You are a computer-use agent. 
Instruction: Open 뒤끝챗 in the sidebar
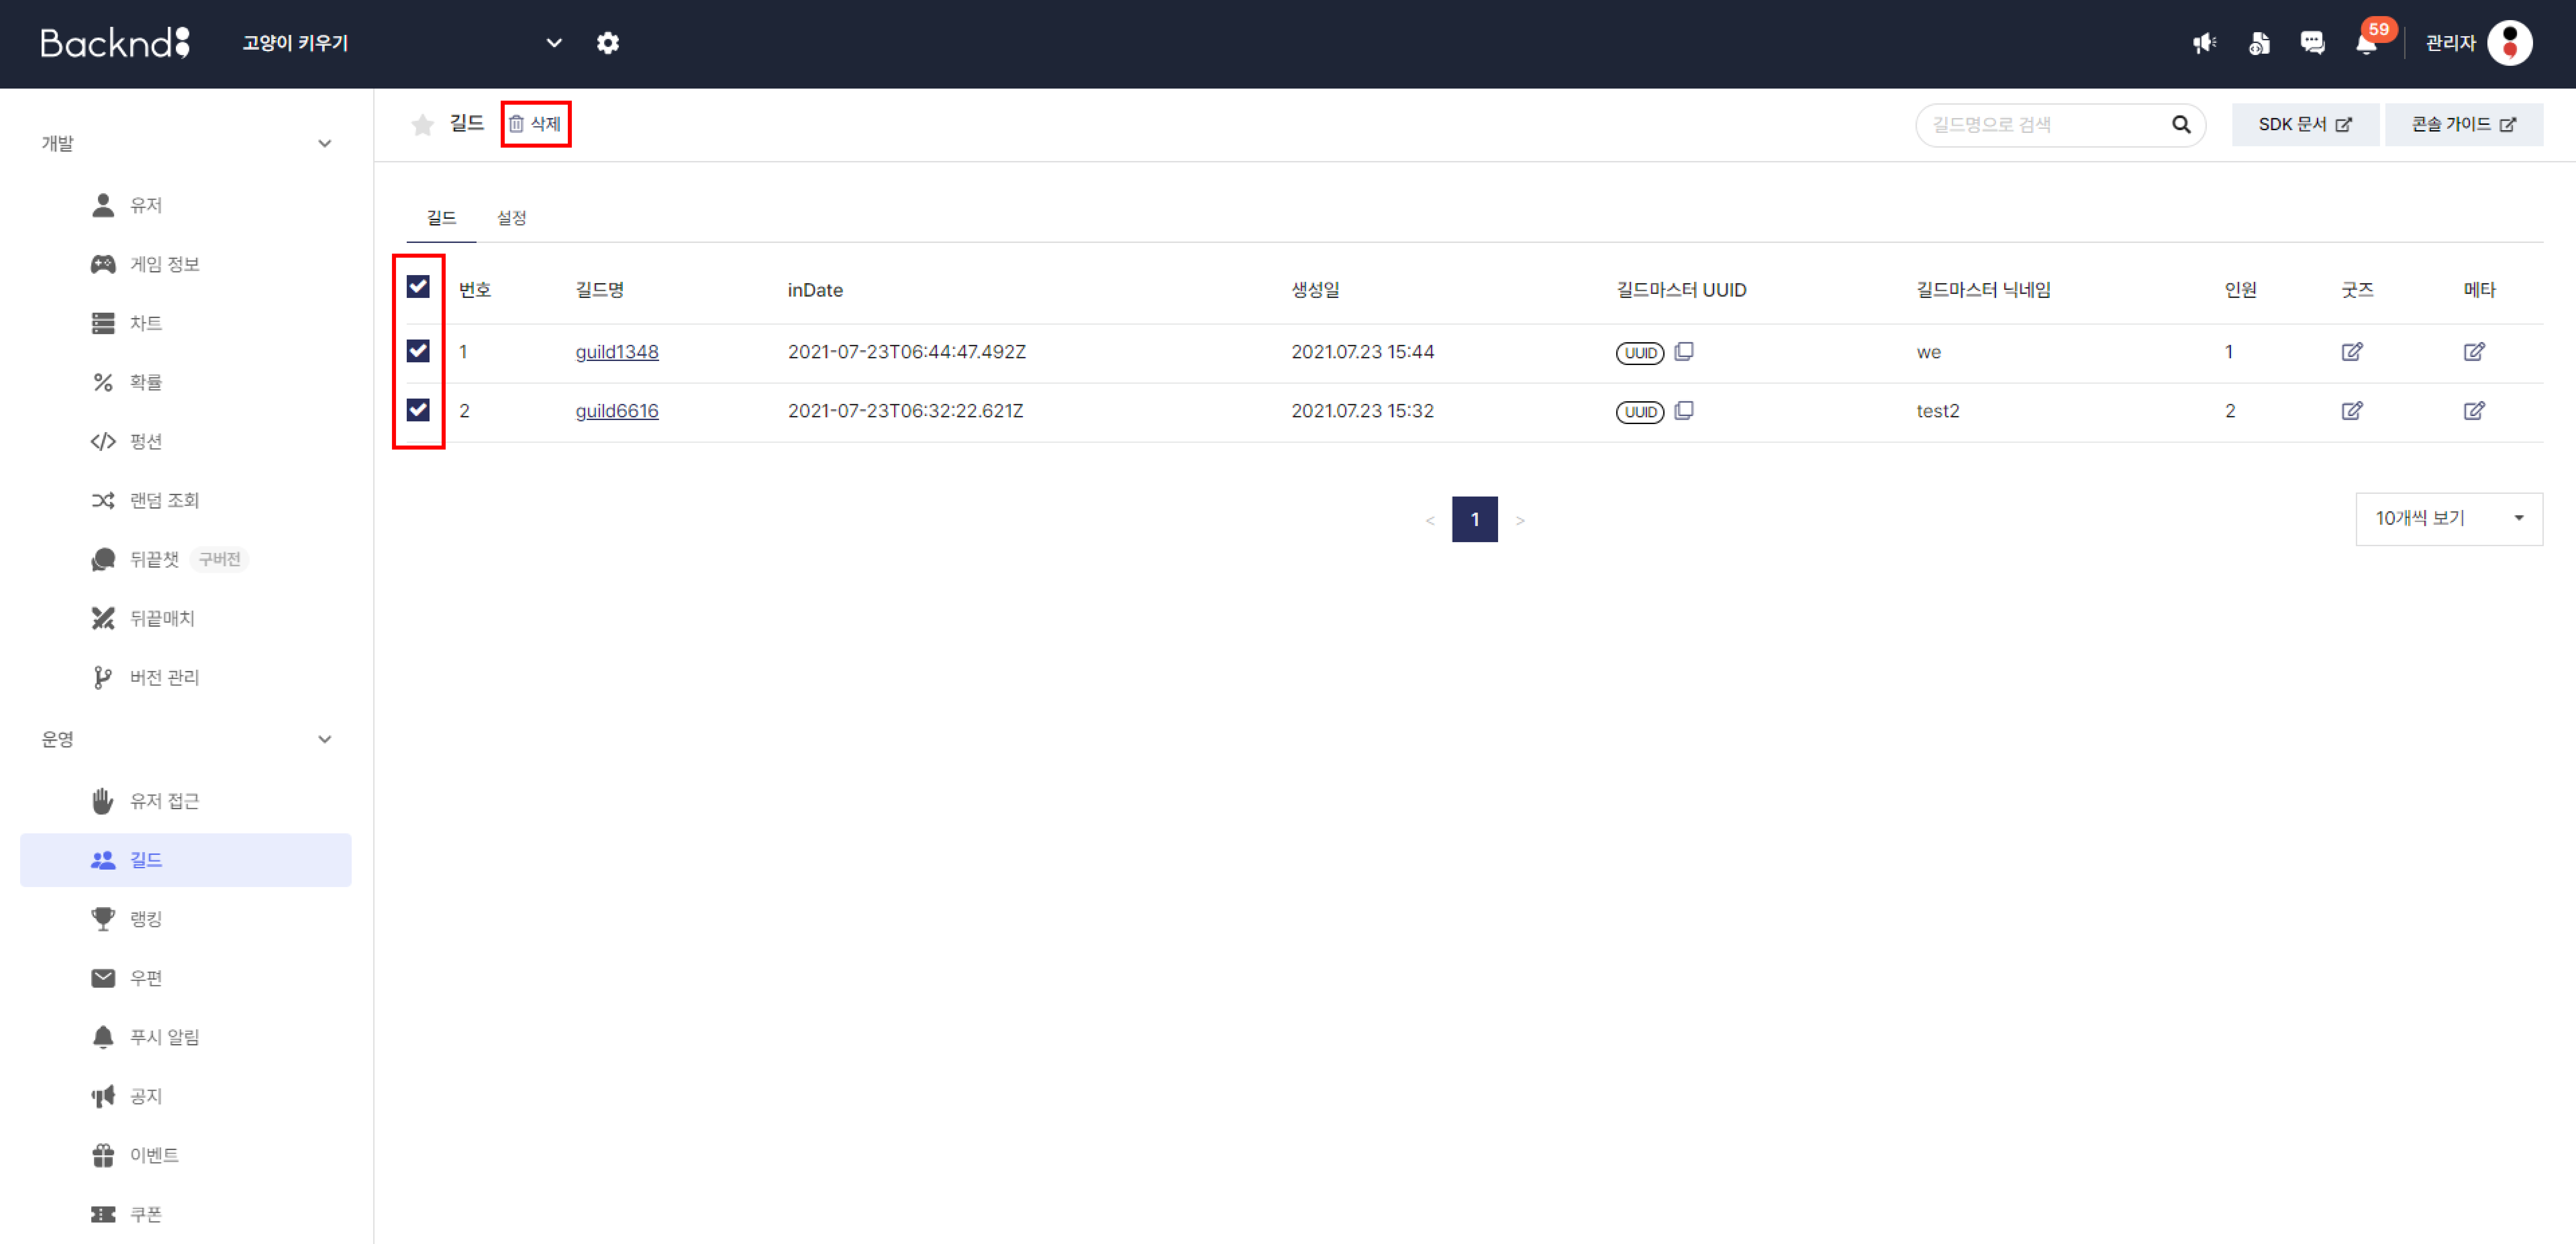click(x=186, y=559)
